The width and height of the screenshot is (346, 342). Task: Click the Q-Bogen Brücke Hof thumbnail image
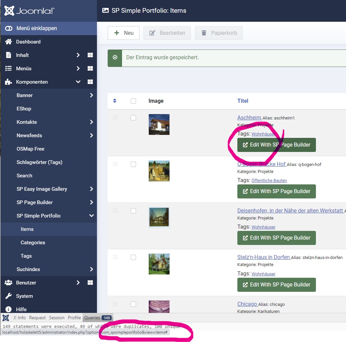click(159, 171)
